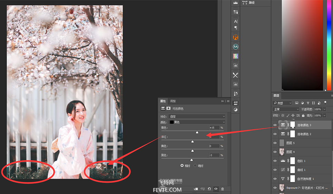Click the lock all padlock icon
333x194 pixels.
click(303, 116)
